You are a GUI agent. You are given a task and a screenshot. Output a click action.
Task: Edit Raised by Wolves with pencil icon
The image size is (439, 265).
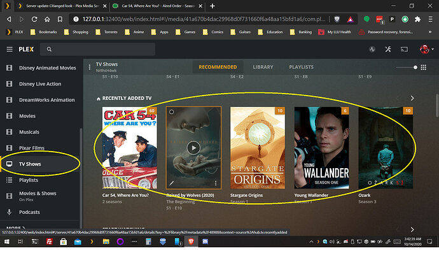(172, 183)
